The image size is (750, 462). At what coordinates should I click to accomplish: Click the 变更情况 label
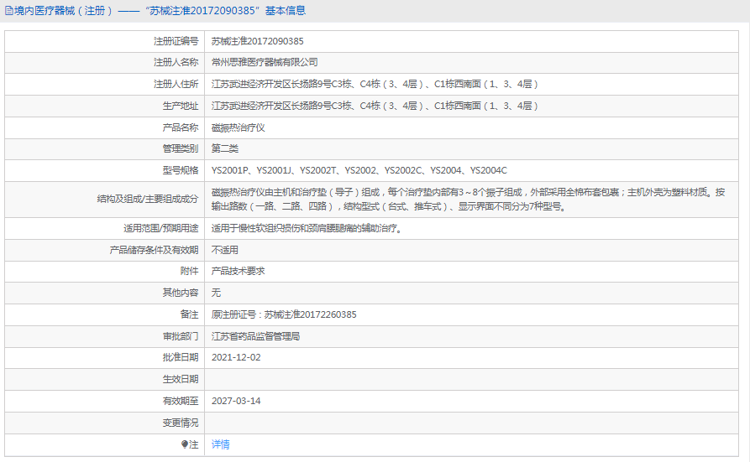[x=180, y=423]
